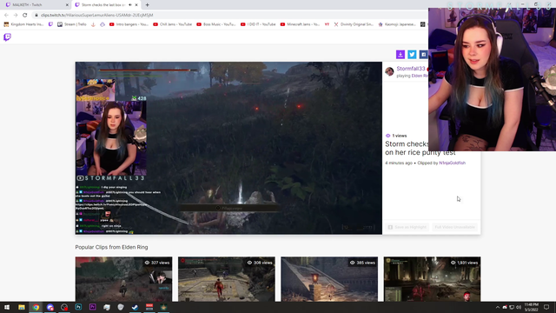
Task: Open Premiere Pro from the taskbar
Action: pyautogui.click(x=93, y=307)
